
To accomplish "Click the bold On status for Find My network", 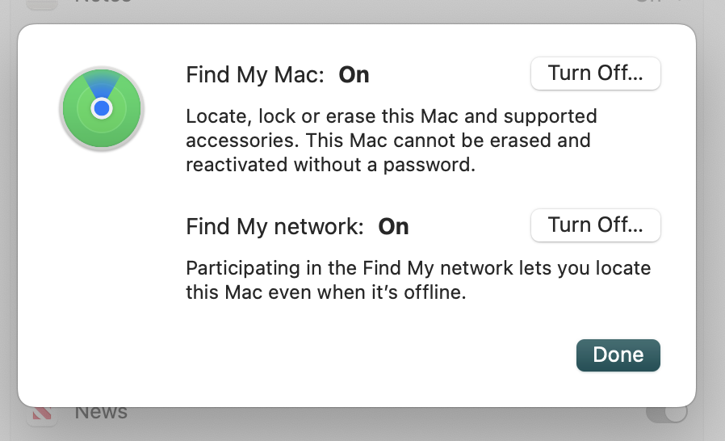I will click(x=393, y=227).
